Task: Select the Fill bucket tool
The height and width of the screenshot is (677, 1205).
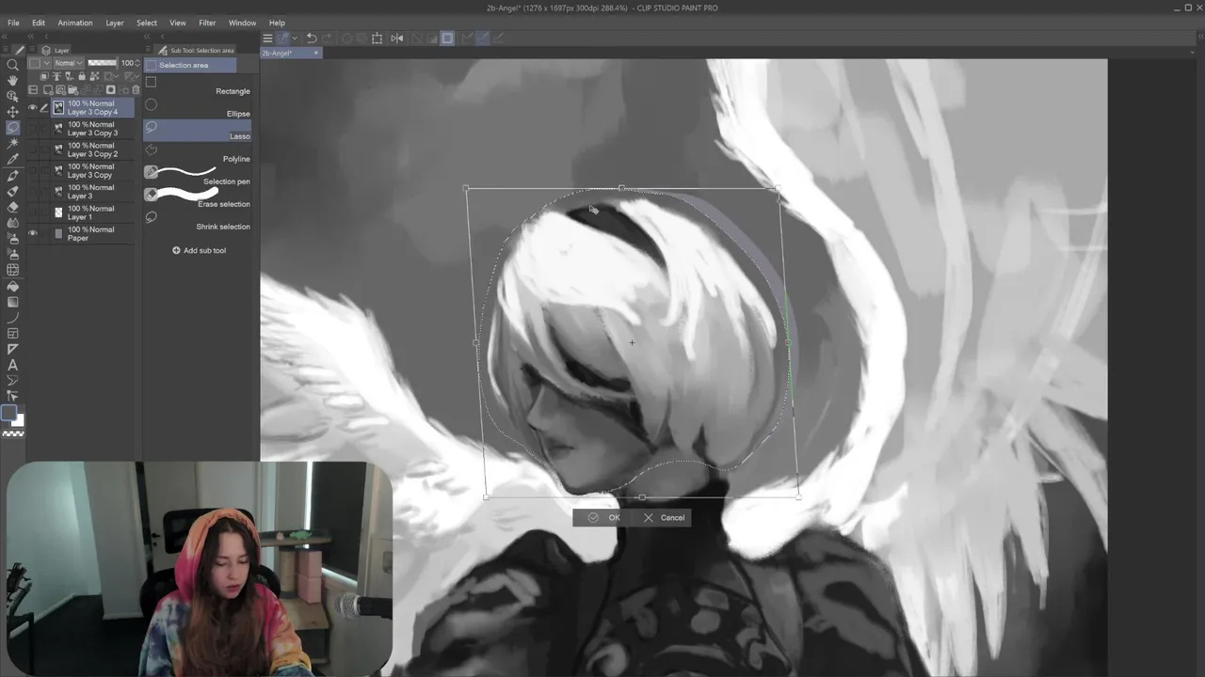Action: point(12,286)
